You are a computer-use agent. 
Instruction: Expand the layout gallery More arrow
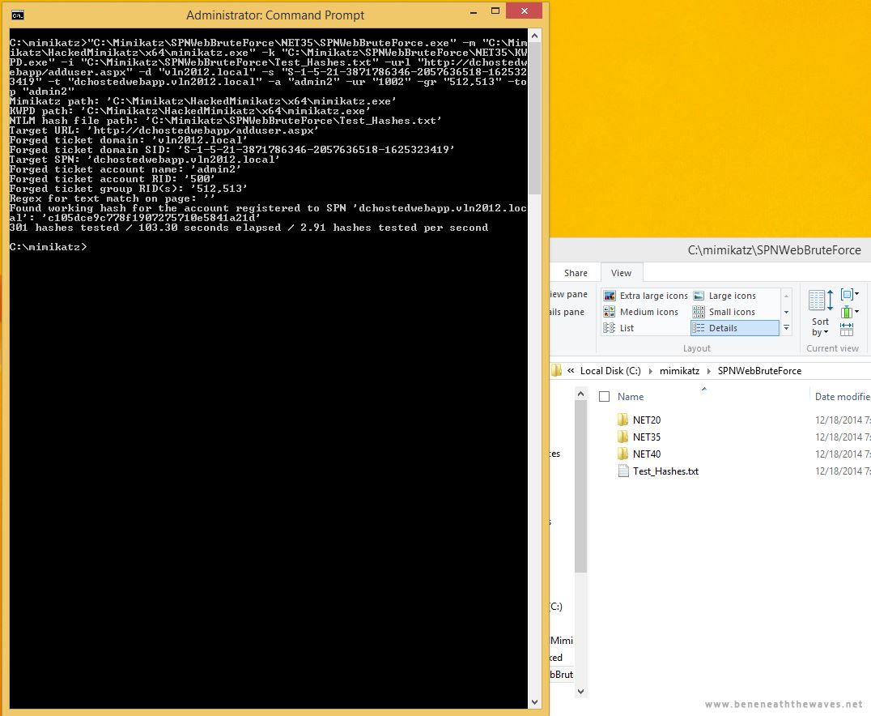coord(787,329)
